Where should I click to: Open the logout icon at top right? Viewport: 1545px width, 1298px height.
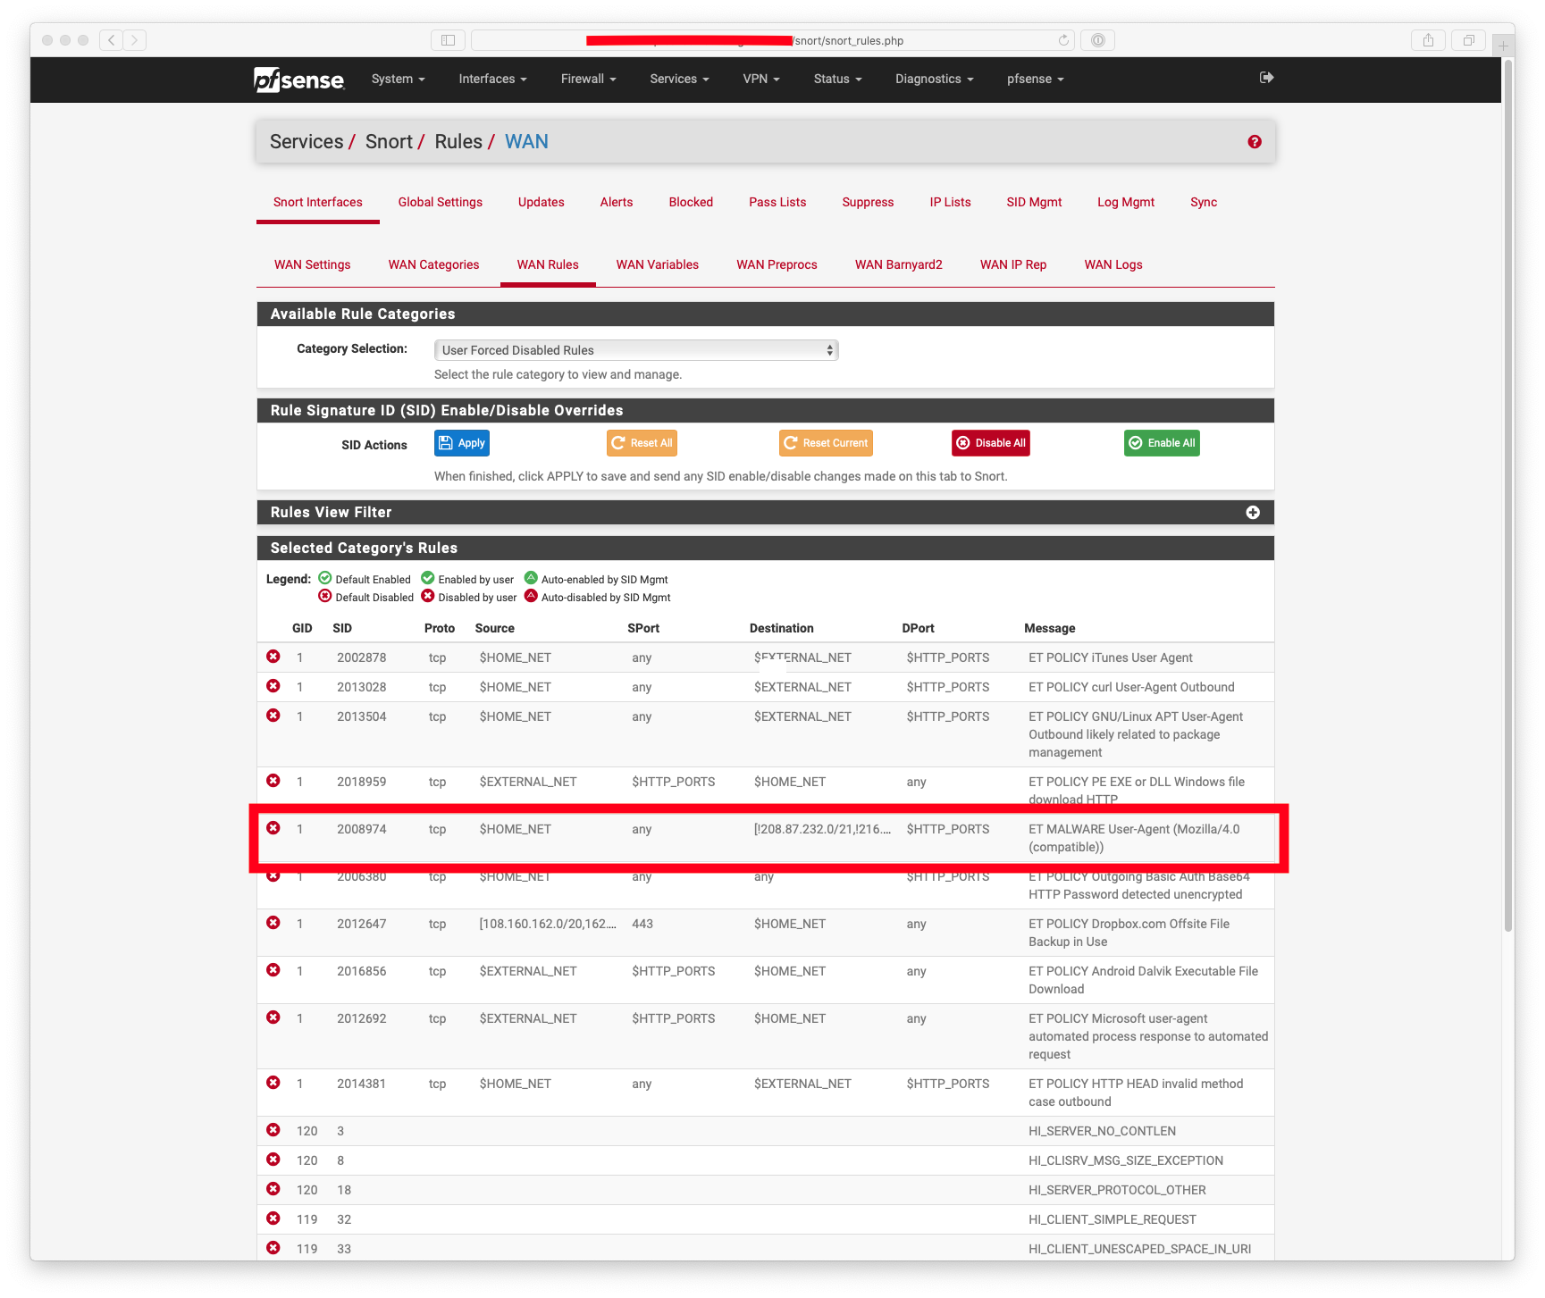1265,78
